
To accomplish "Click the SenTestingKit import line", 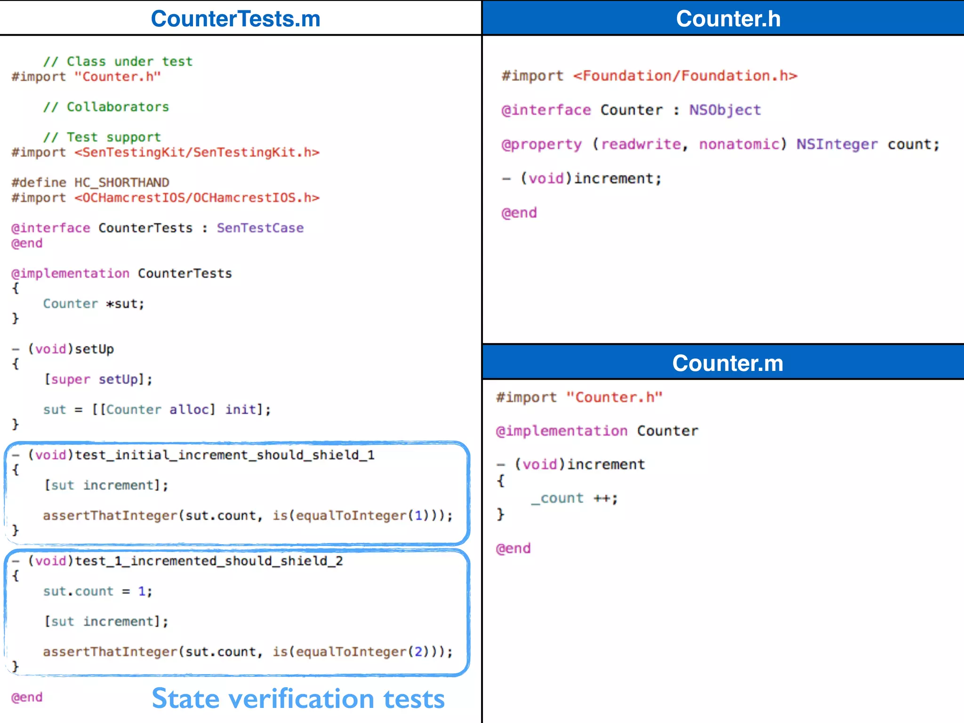I will pos(166,153).
